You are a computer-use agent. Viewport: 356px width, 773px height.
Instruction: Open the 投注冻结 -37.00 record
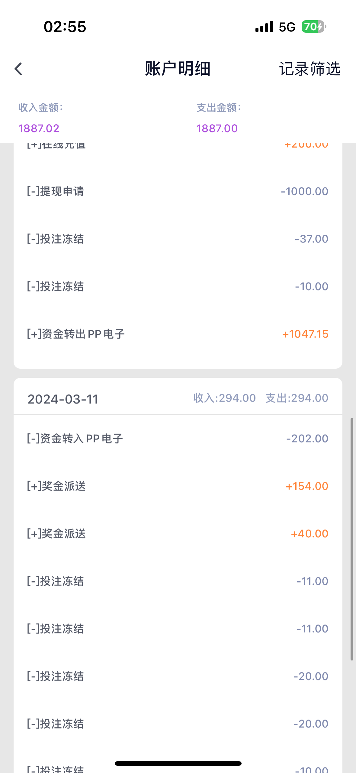178,239
